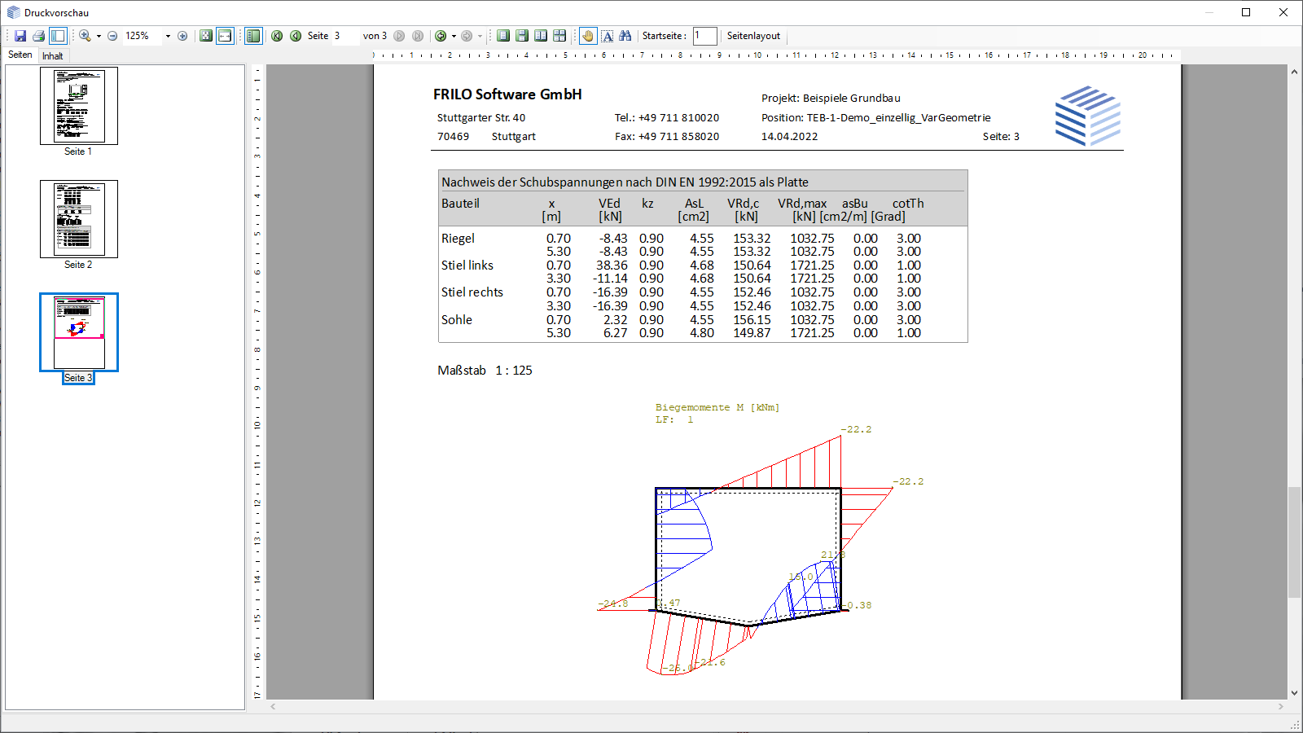This screenshot has height=733, width=1303.
Task: Select the text selection tool (A icon)
Action: pyautogui.click(x=608, y=36)
